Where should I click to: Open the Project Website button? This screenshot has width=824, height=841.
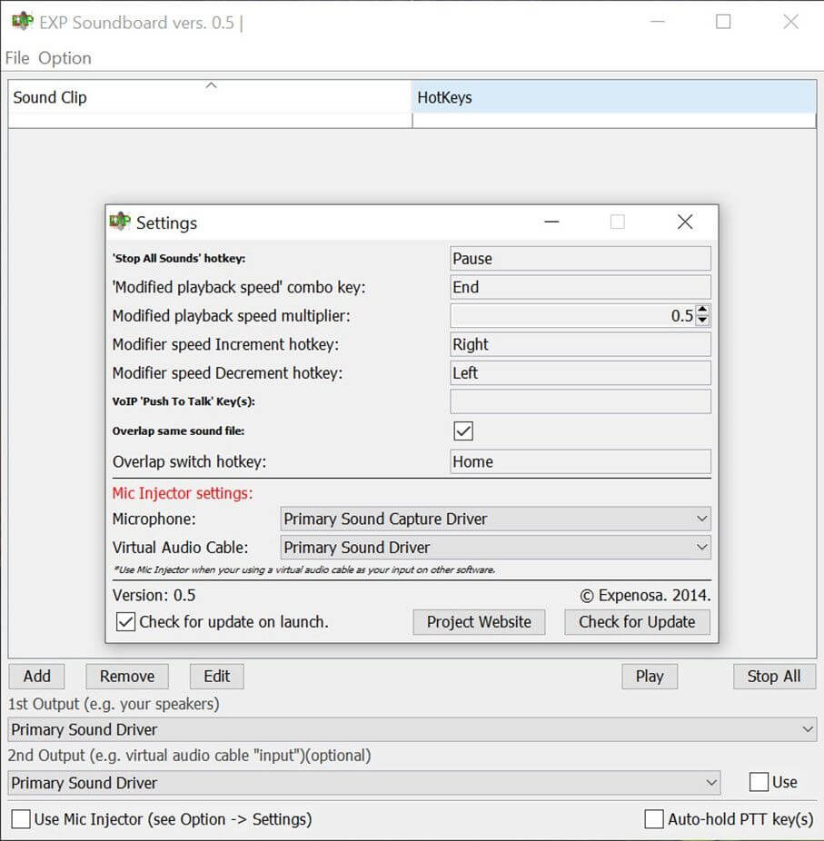(x=479, y=622)
